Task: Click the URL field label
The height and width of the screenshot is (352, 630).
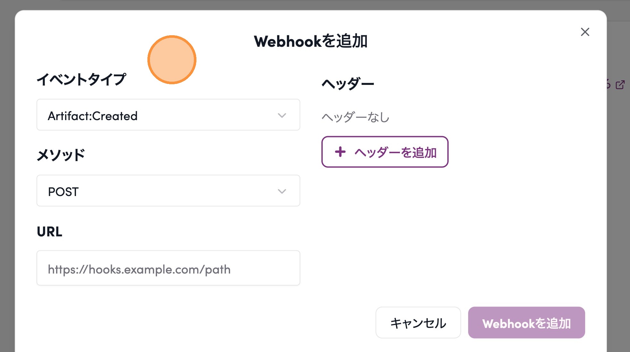Action: point(50,232)
